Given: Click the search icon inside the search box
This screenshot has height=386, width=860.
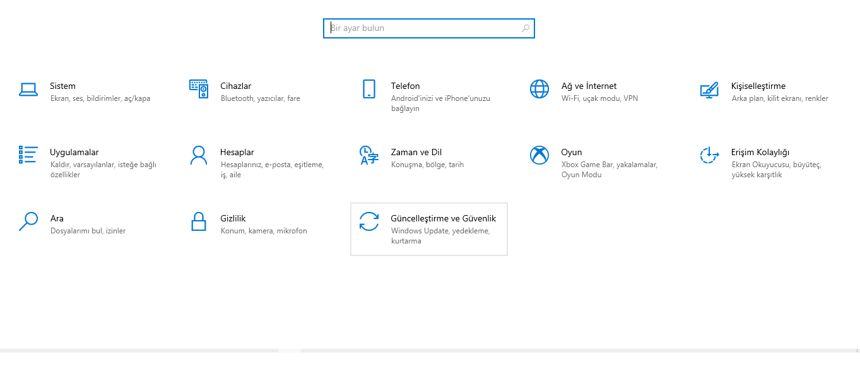Looking at the screenshot, I should (x=526, y=28).
